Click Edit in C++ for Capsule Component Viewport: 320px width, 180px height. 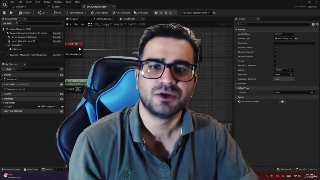[x=58, y=33]
